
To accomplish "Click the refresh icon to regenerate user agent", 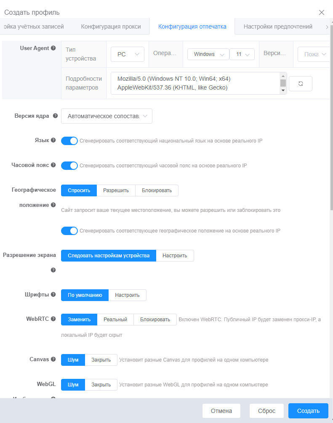I will click(301, 83).
